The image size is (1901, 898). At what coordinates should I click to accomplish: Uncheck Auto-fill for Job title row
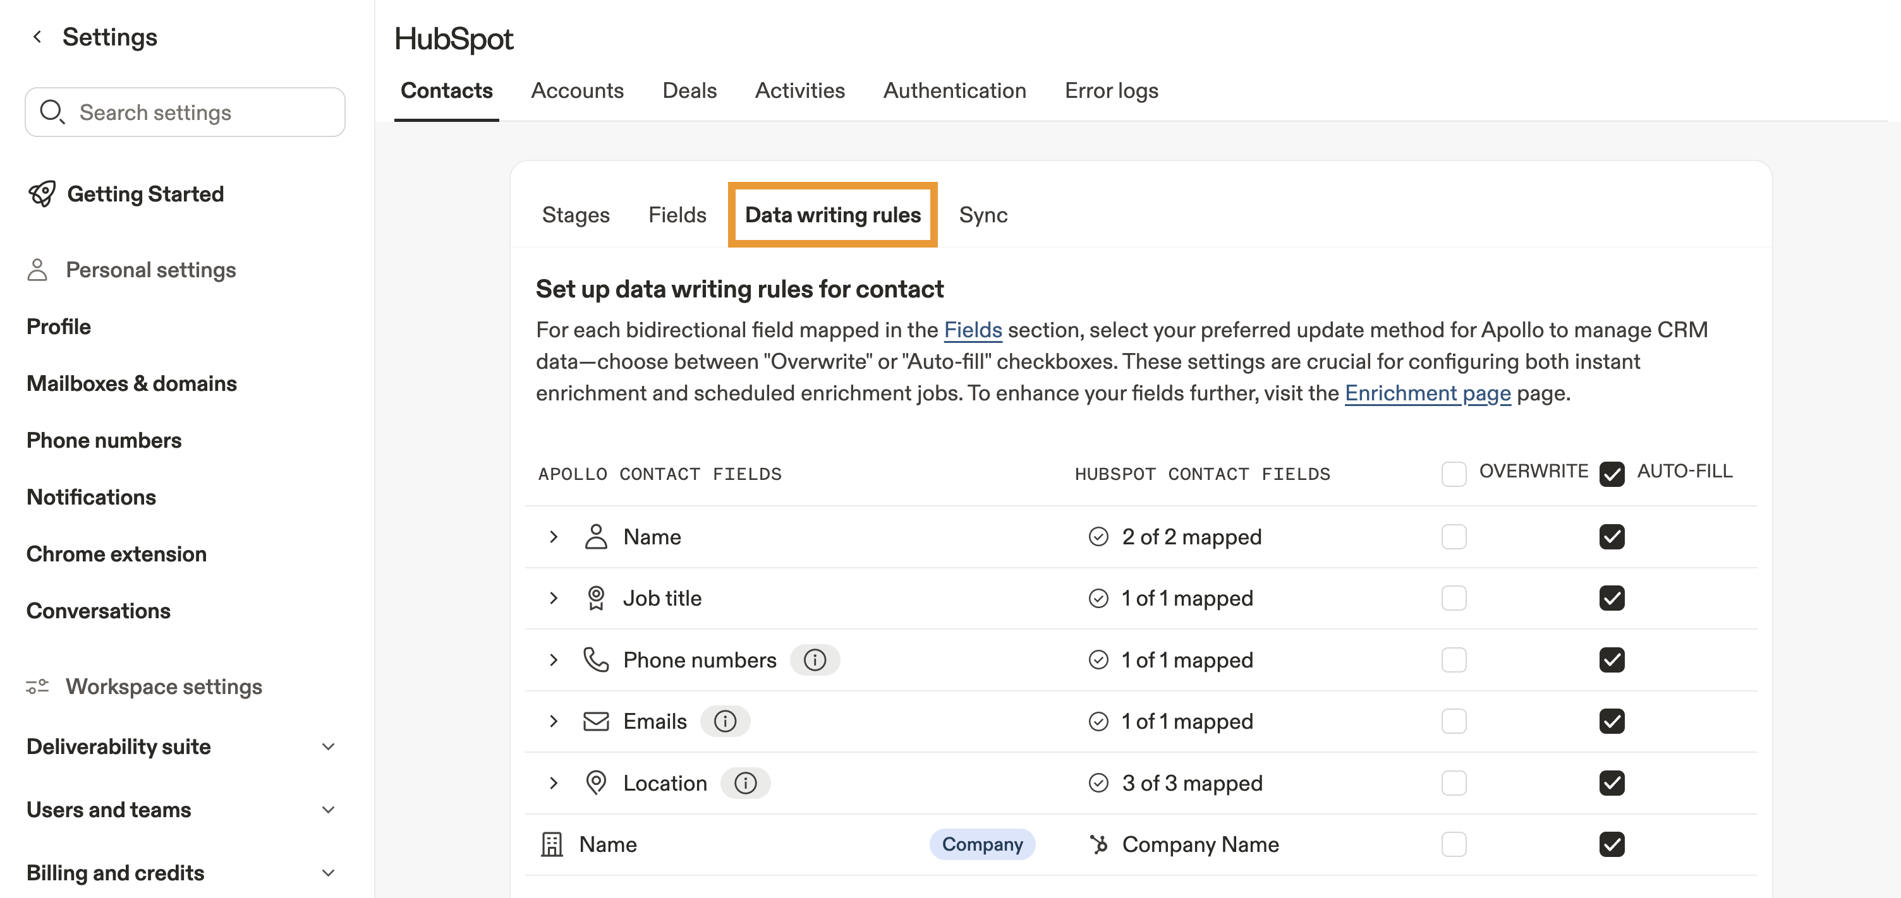click(1611, 598)
